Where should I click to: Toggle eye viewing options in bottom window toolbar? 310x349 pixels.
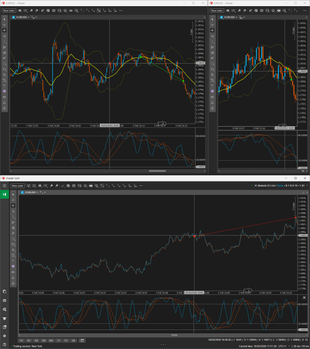(x=91, y=185)
